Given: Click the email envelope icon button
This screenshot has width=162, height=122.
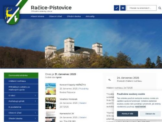Looking at the screenshot, I should click(123, 8).
